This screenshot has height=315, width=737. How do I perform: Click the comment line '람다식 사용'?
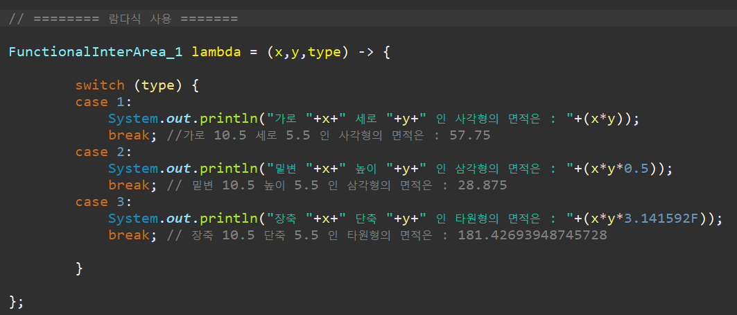tap(123, 19)
